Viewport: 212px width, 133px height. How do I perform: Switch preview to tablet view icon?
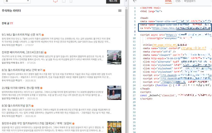[x=64, y=1]
